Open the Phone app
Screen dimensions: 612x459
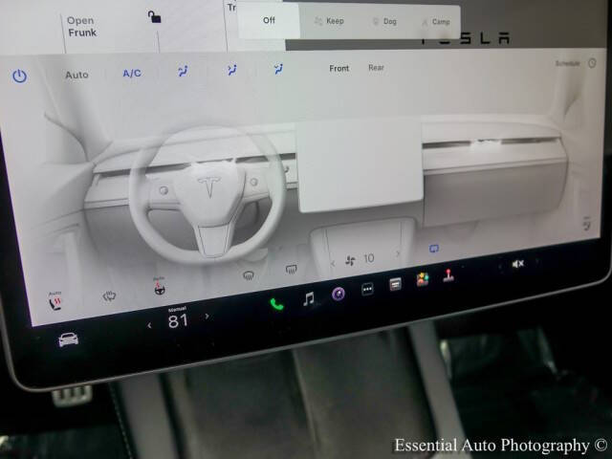coord(276,304)
